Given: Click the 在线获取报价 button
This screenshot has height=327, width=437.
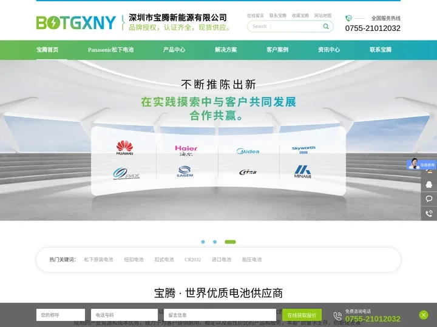Looking at the screenshot, I should point(302,315).
